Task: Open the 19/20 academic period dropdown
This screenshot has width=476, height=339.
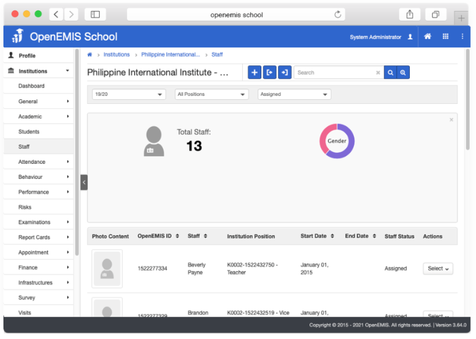Action: [129, 95]
